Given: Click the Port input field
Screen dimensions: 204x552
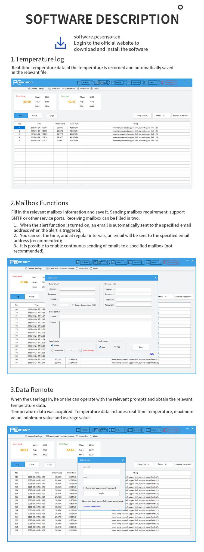Looking at the screenshot, I should coord(64,305).
